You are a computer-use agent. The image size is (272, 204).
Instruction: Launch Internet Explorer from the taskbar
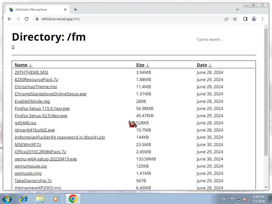pos(24,199)
